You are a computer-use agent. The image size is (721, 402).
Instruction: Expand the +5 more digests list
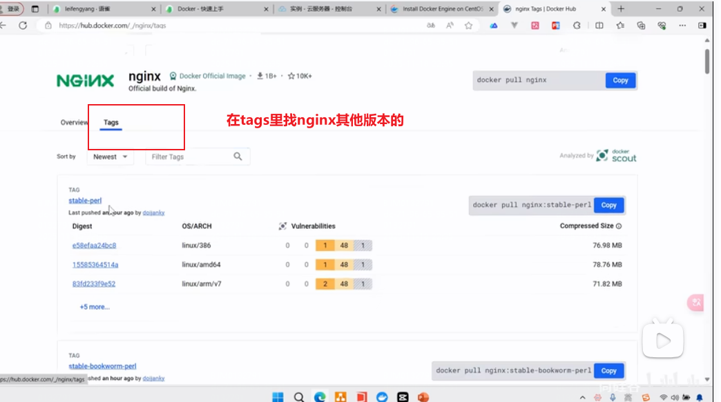coord(95,307)
